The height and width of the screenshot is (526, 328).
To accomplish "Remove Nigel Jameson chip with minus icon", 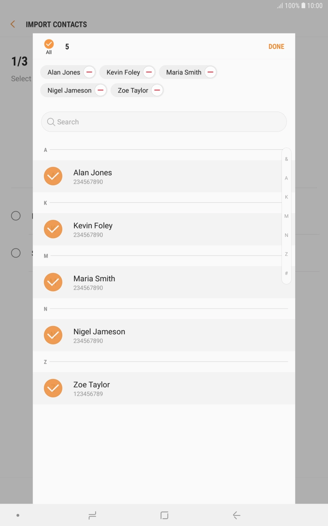I will (x=101, y=90).
